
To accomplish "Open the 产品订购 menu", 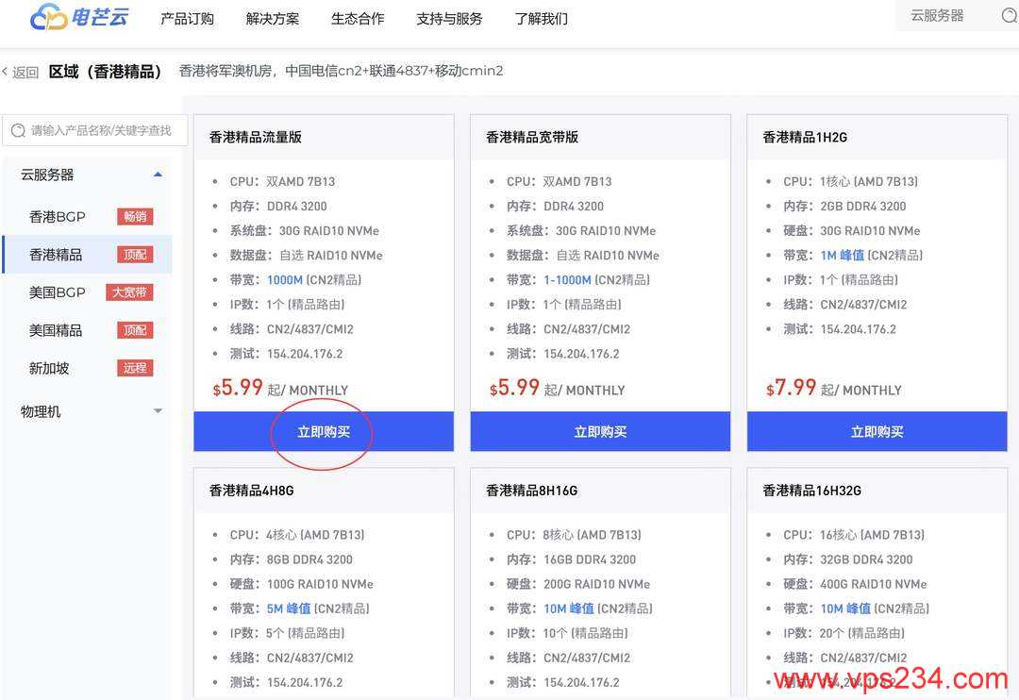I will (x=187, y=19).
